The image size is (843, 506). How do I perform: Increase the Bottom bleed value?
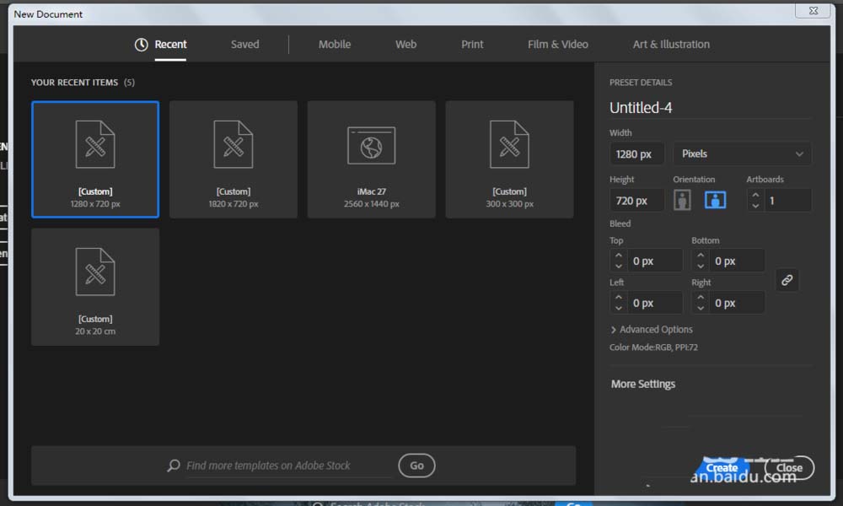click(701, 256)
